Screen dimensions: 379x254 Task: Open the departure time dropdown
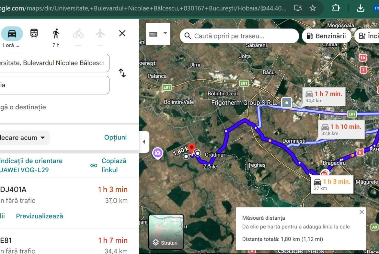[x=24, y=138]
